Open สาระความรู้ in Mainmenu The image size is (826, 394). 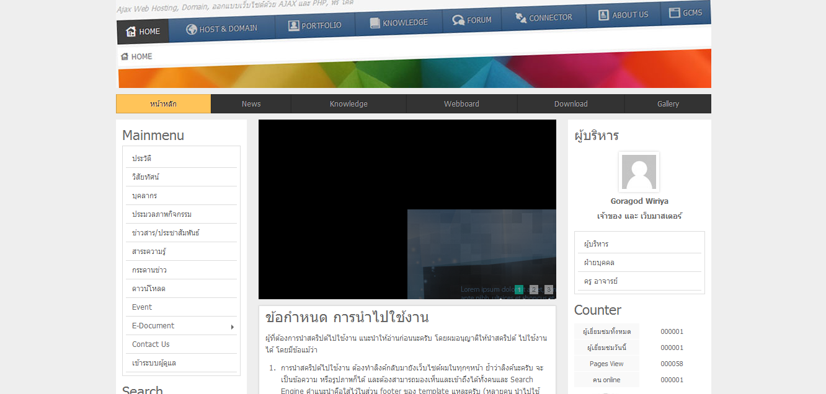point(182,252)
